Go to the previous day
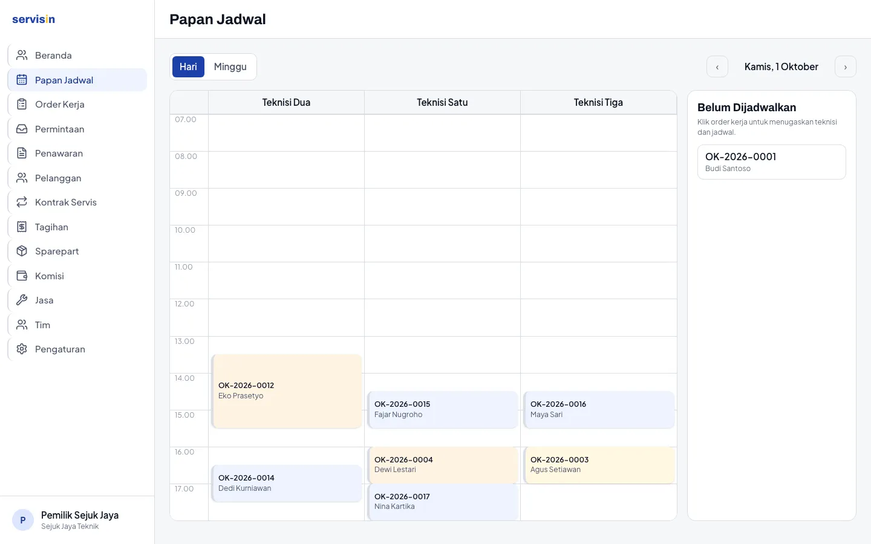The height and width of the screenshot is (544, 871). pos(717,66)
